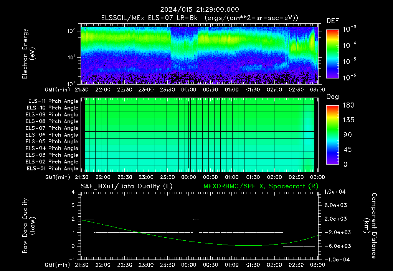Click the Component Distance (km) axis label

click(370, 226)
